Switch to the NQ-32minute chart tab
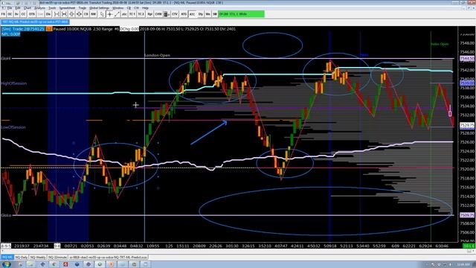 coord(57,258)
